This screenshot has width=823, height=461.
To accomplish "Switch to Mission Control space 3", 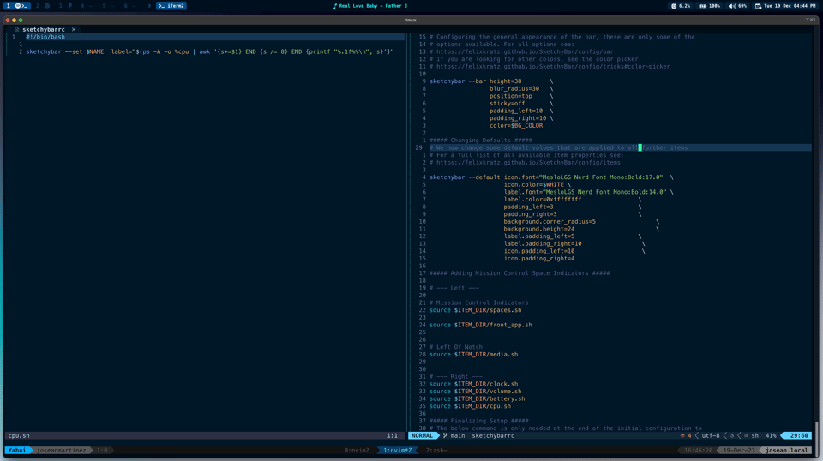I will pyautogui.click(x=64, y=6).
